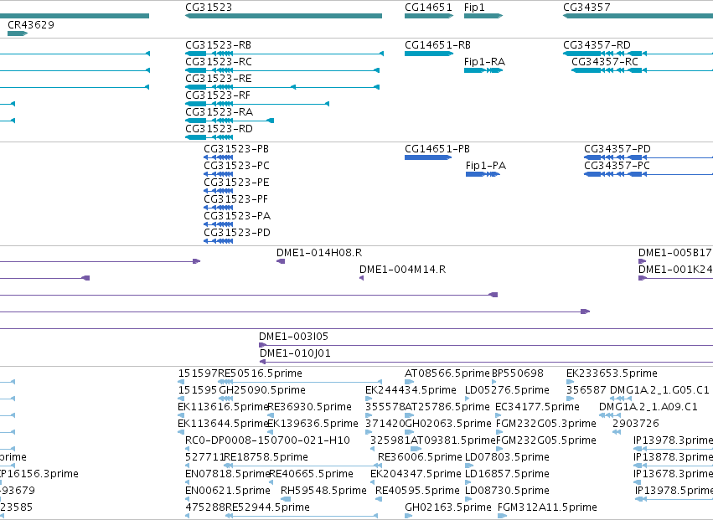Select EST GH25090.5prime
The height and width of the screenshot is (520, 713).
(x=262, y=390)
